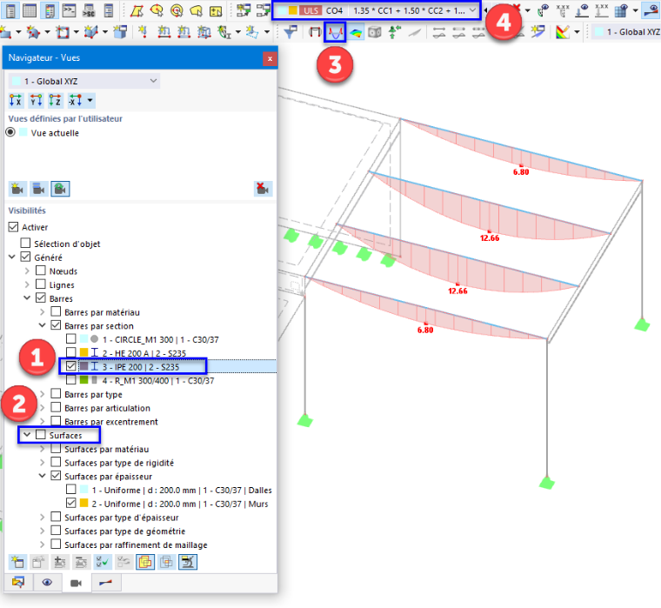This screenshot has width=661, height=608.
Task: Close the Navigateur - Vues panel
Action: tap(270, 58)
